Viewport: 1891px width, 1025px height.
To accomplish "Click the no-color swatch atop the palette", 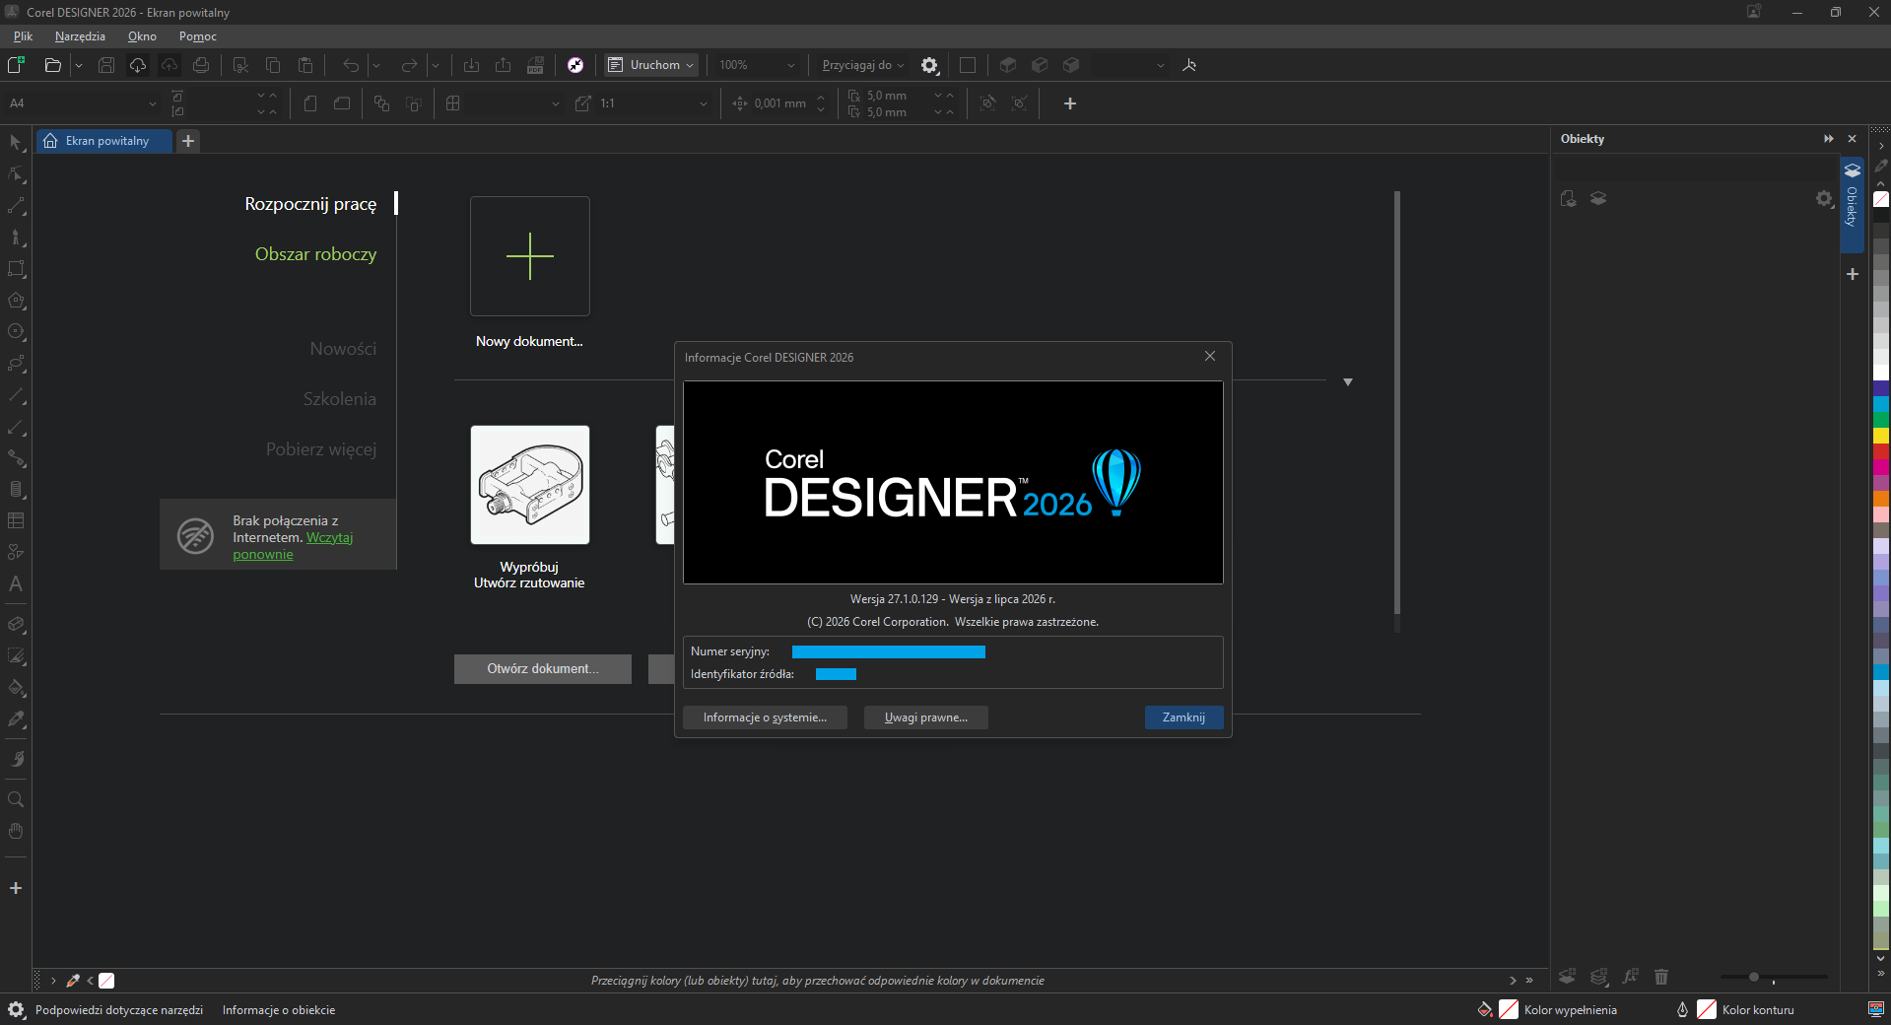I will [1881, 199].
